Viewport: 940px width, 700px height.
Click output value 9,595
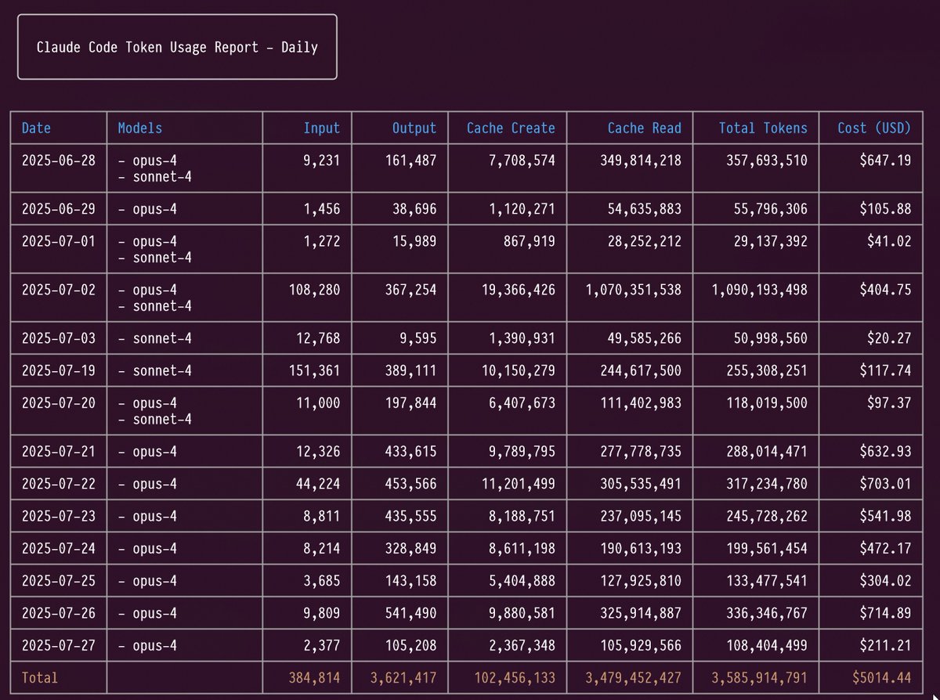[x=418, y=338]
